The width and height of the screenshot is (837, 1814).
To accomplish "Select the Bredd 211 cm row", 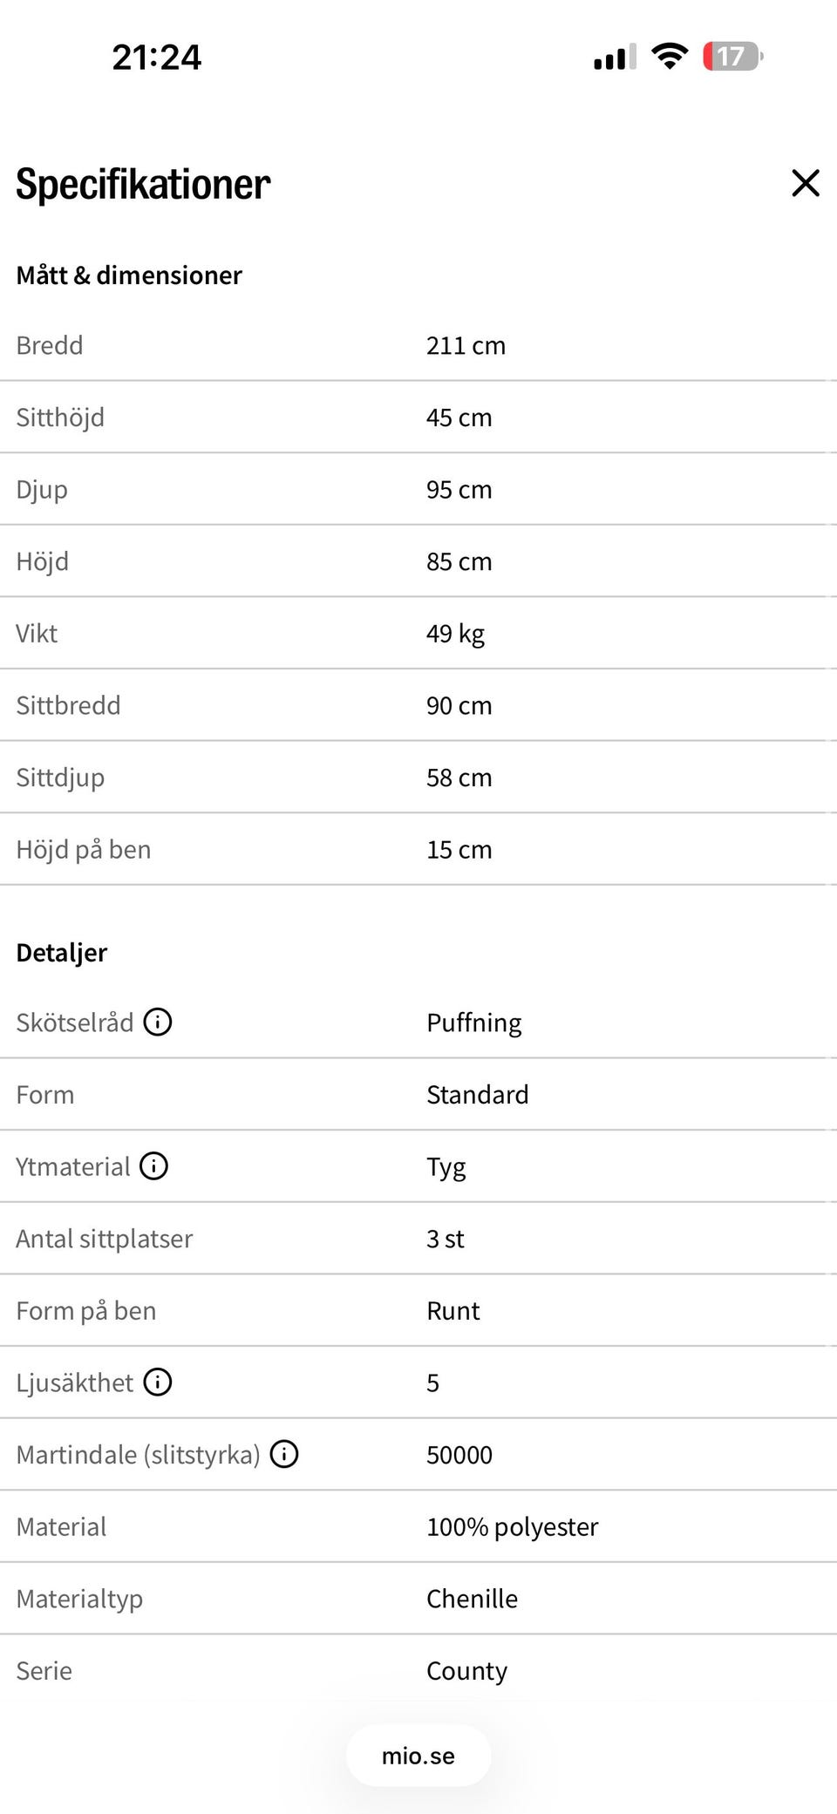I will tap(418, 345).
